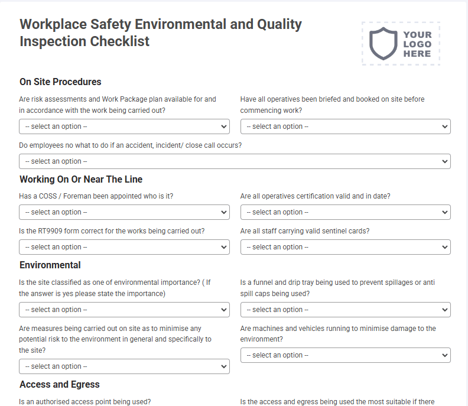Click the chevron arrow of sentinel cards dropdown
The height and width of the screenshot is (406, 468).
444,247
